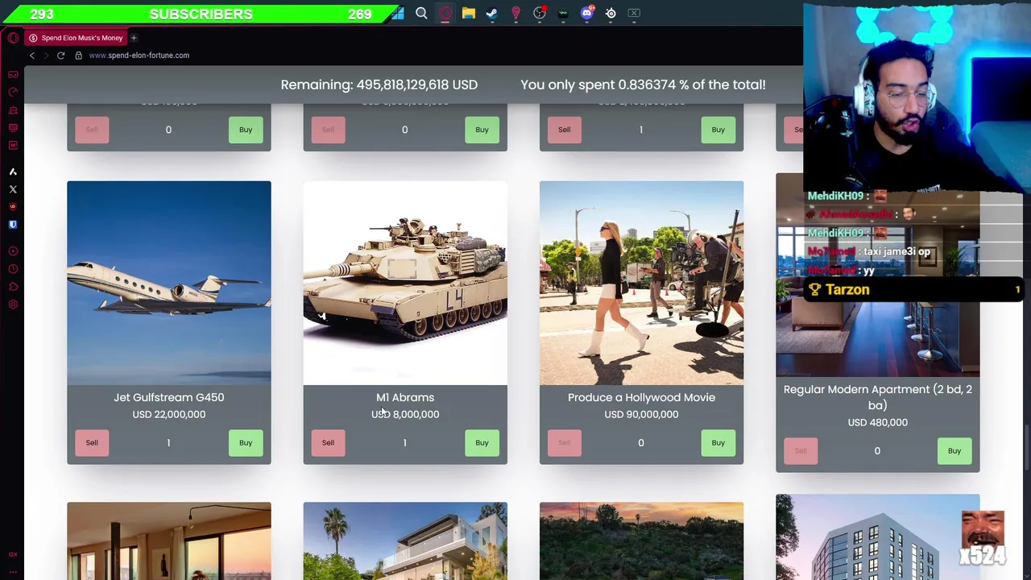Screen dimensions: 1031x580
Task: Sell an M1 Abrams tank
Action: (x=328, y=442)
